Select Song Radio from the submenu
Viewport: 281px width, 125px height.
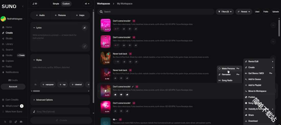coord(227,80)
